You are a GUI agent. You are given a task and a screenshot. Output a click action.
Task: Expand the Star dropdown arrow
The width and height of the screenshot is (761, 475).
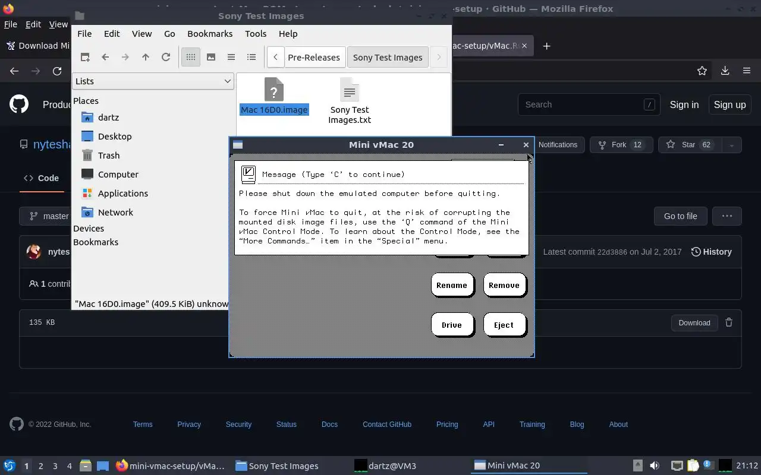pos(732,145)
